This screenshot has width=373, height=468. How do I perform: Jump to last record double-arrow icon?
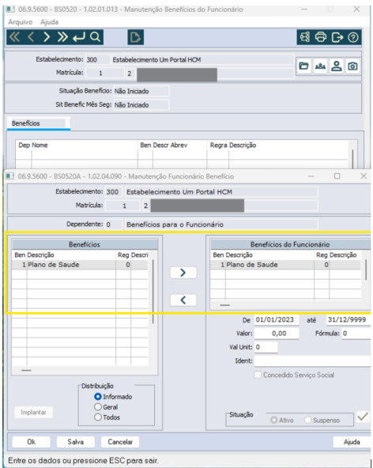62,37
